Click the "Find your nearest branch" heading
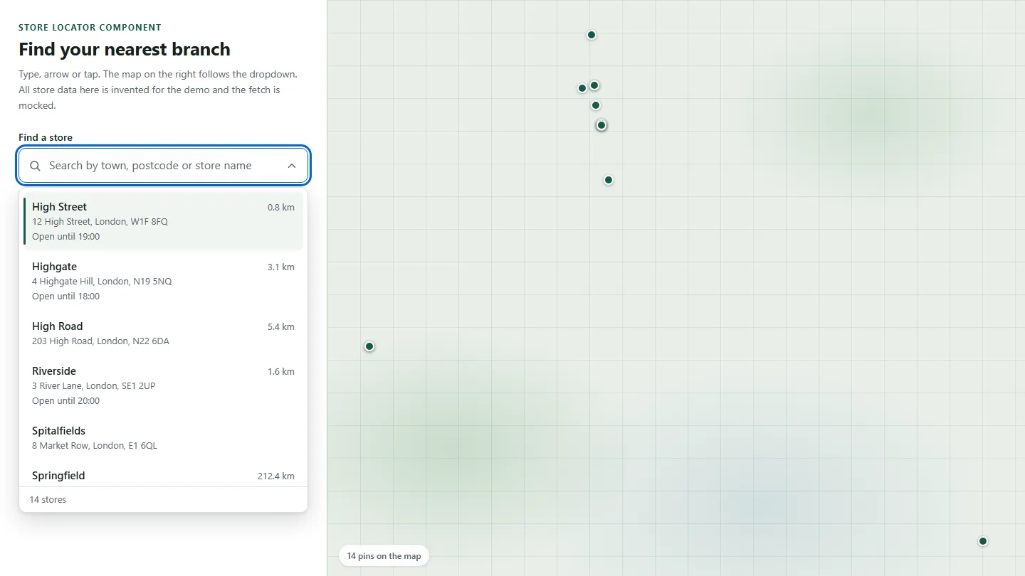Viewport: 1025px width, 576px height. tap(125, 49)
